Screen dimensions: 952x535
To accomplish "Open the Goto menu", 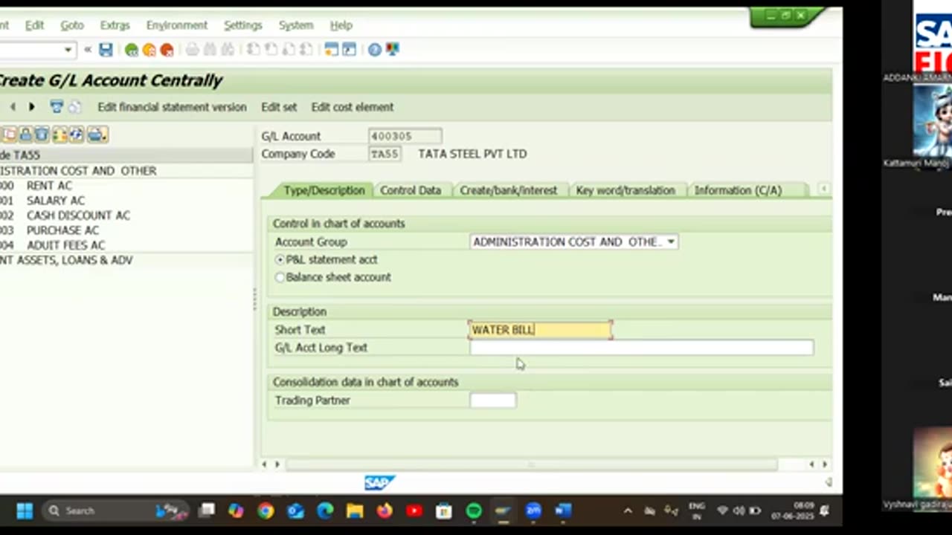I will [72, 25].
